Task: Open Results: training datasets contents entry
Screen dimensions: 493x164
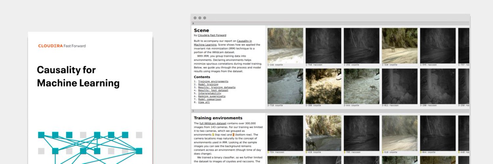Action: (217, 87)
